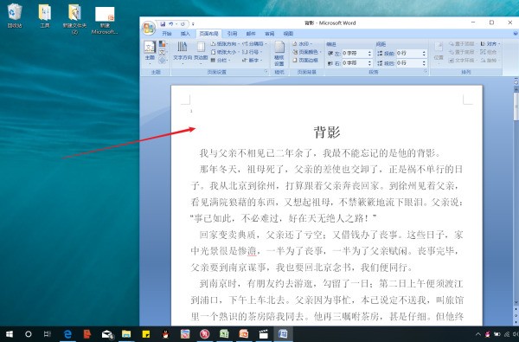Image resolution: width=519 pixels, height=342 pixels.
Task: Click the document title 背影
Action: [x=327, y=132]
